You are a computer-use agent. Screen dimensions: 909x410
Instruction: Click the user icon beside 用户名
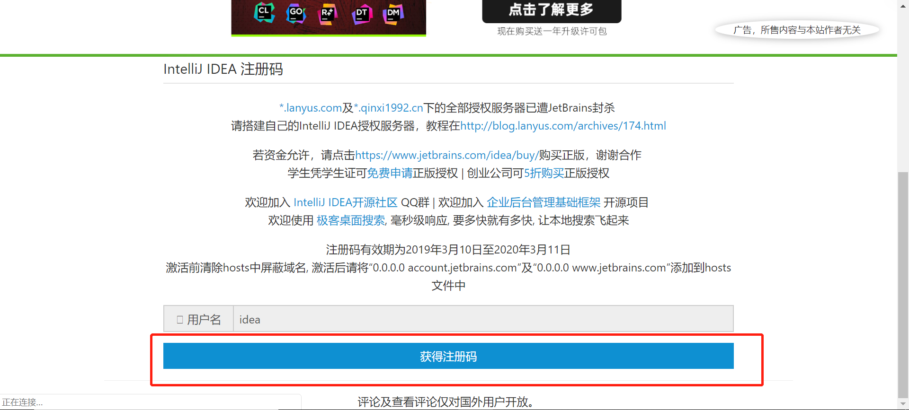(x=180, y=320)
